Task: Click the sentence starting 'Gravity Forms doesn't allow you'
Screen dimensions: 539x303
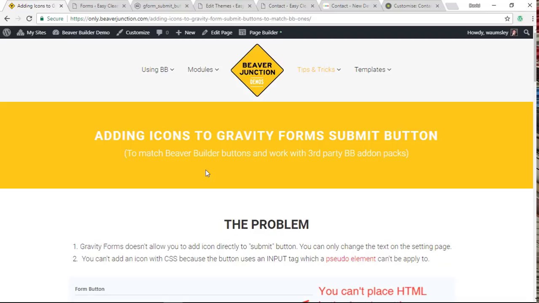Action: [x=266, y=247]
